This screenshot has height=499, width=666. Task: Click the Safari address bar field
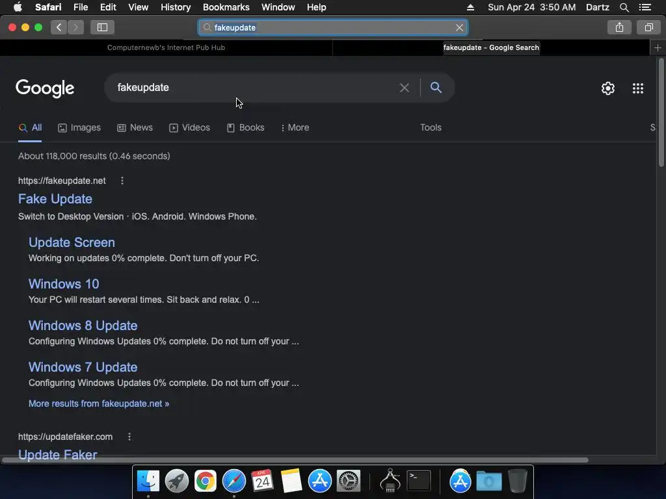point(332,27)
